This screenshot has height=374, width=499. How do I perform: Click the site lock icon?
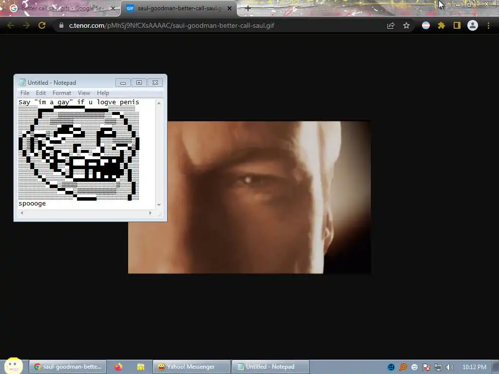(61, 25)
